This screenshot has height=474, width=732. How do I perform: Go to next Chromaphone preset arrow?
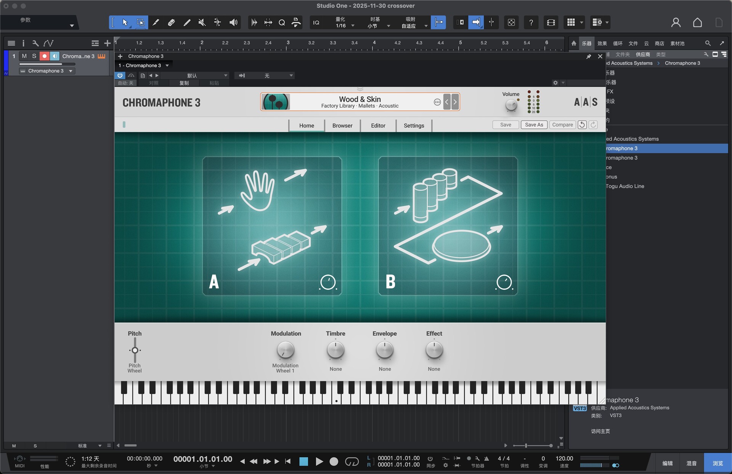[455, 102]
